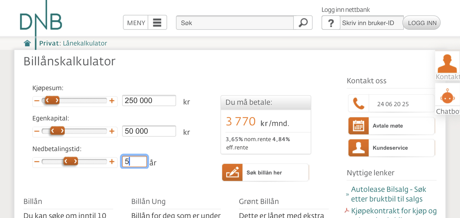Increase Egenkapital with the plus button
The height and width of the screenshot is (218, 460).
click(112, 131)
